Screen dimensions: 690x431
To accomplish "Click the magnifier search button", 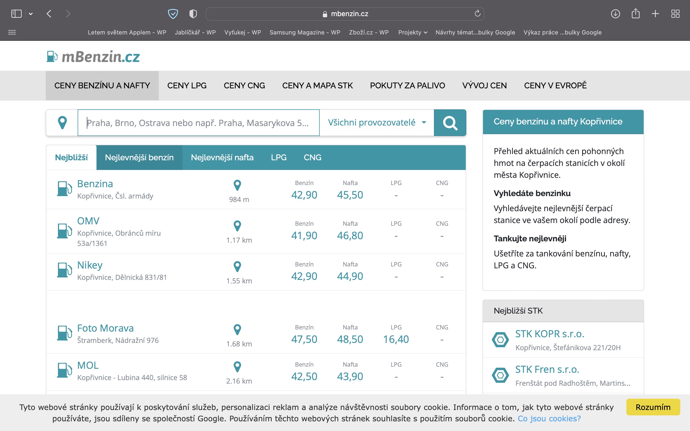I will (x=450, y=123).
